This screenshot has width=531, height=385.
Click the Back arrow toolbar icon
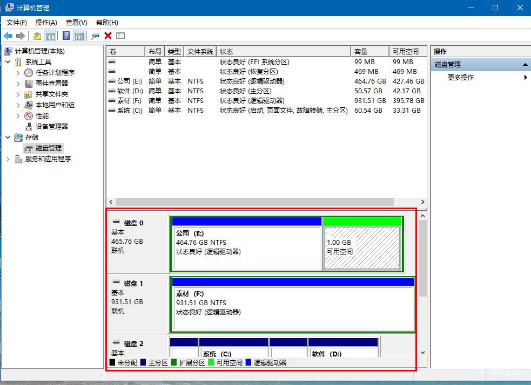click(8, 36)
